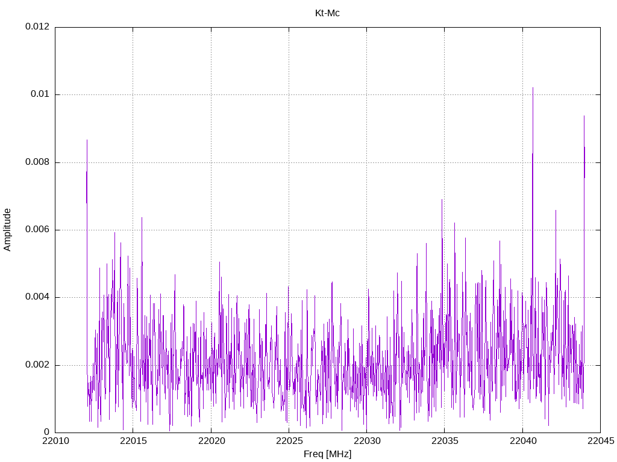Image resolution: width=617 pixels, height=462 pixels.
Task: Click the 0.008 y-axis tick label
Action: coord(37,162)
